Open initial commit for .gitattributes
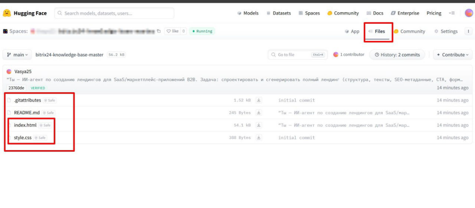The image size is (475, 208). [x=297, y=100]
